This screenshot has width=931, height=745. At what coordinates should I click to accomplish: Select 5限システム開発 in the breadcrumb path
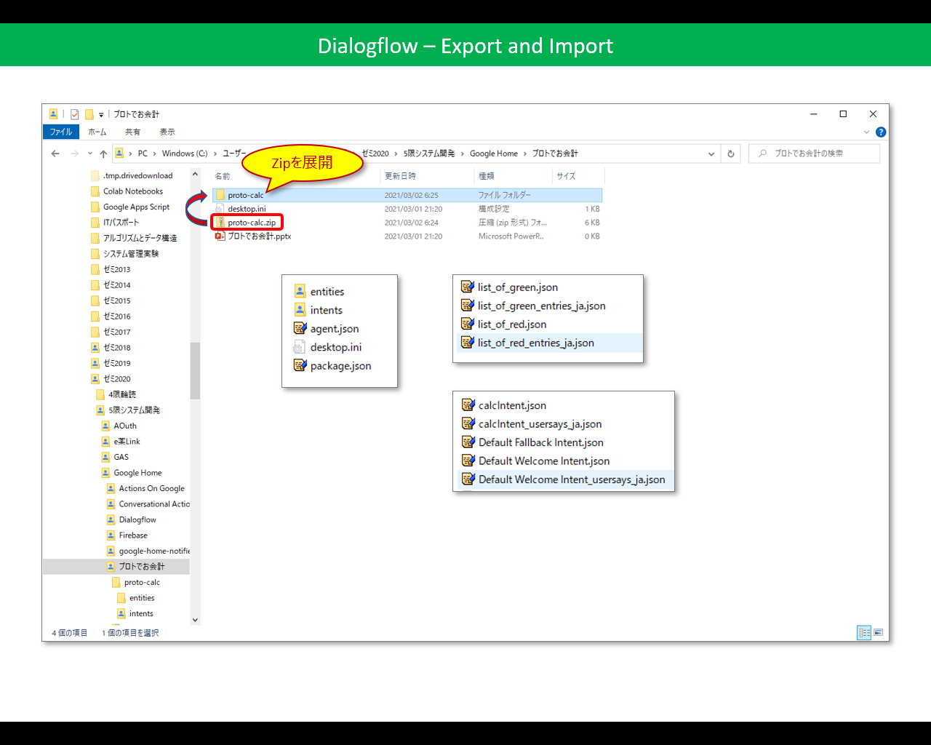(429, 154)
